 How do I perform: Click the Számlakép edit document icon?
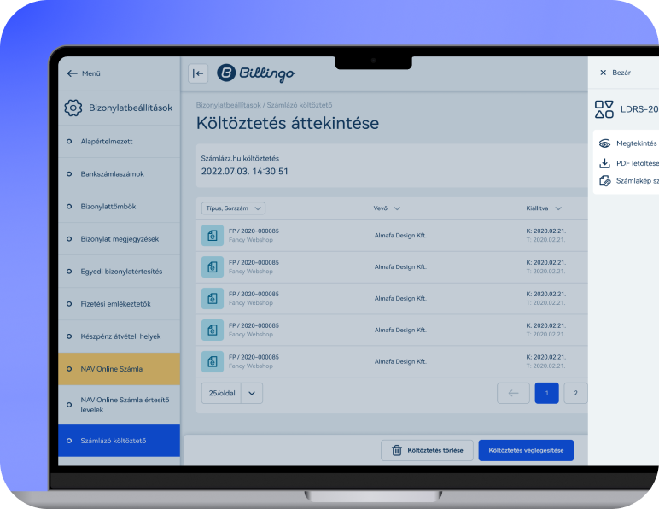(604, 181)
